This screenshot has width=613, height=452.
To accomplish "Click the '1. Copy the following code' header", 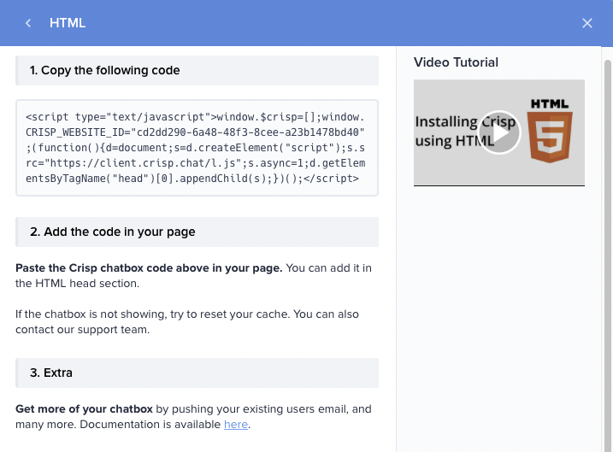I will tap(197, 70).
